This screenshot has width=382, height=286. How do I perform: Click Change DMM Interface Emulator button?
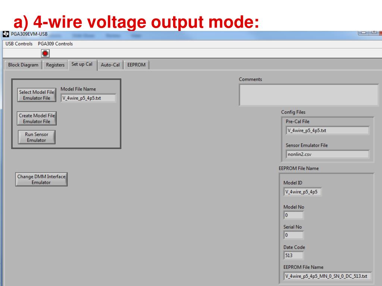coord(41,179)
